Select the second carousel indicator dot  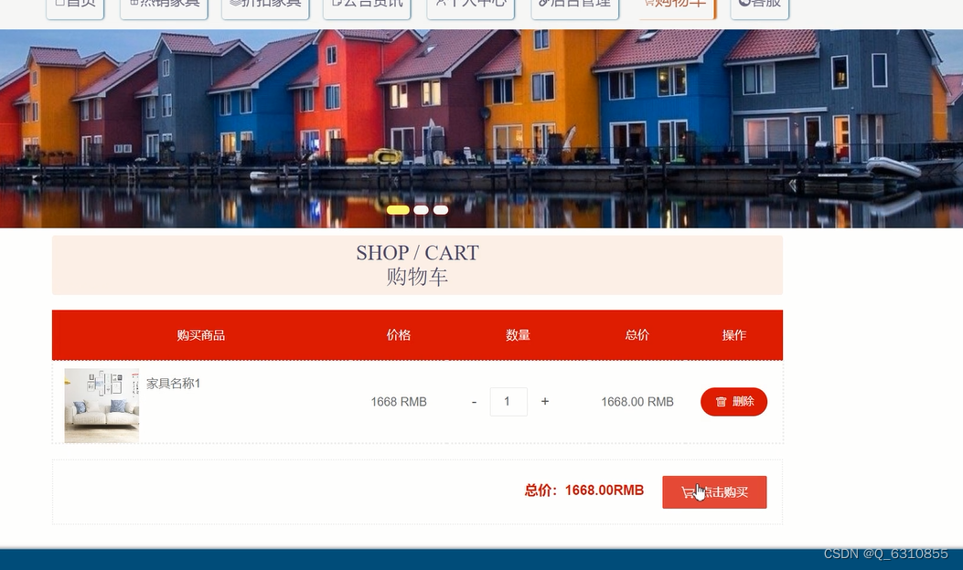pos(422,210)
